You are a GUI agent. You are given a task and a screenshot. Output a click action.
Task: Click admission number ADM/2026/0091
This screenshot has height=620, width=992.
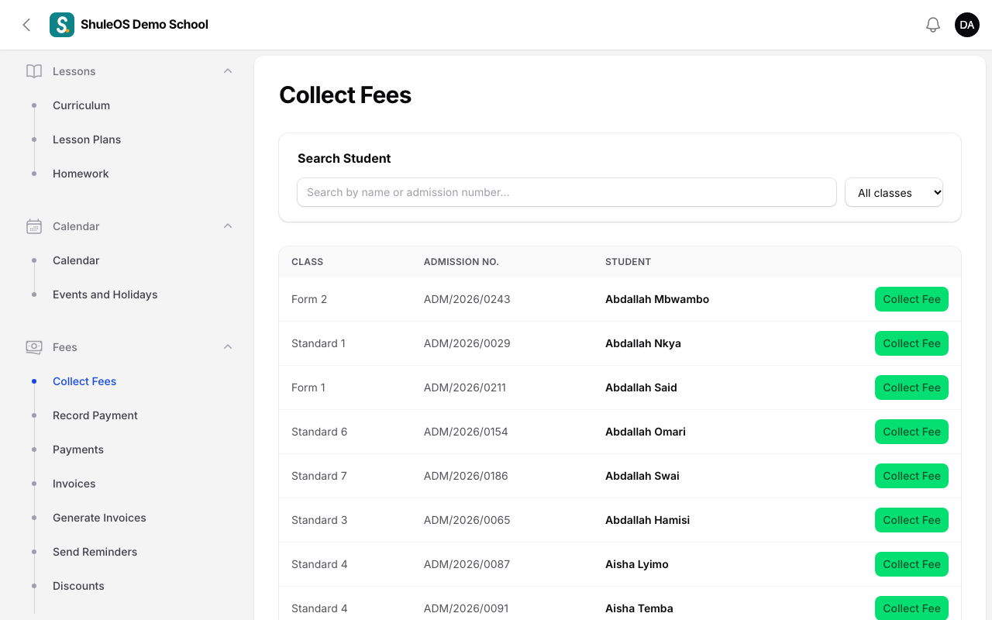pos(467,608)
